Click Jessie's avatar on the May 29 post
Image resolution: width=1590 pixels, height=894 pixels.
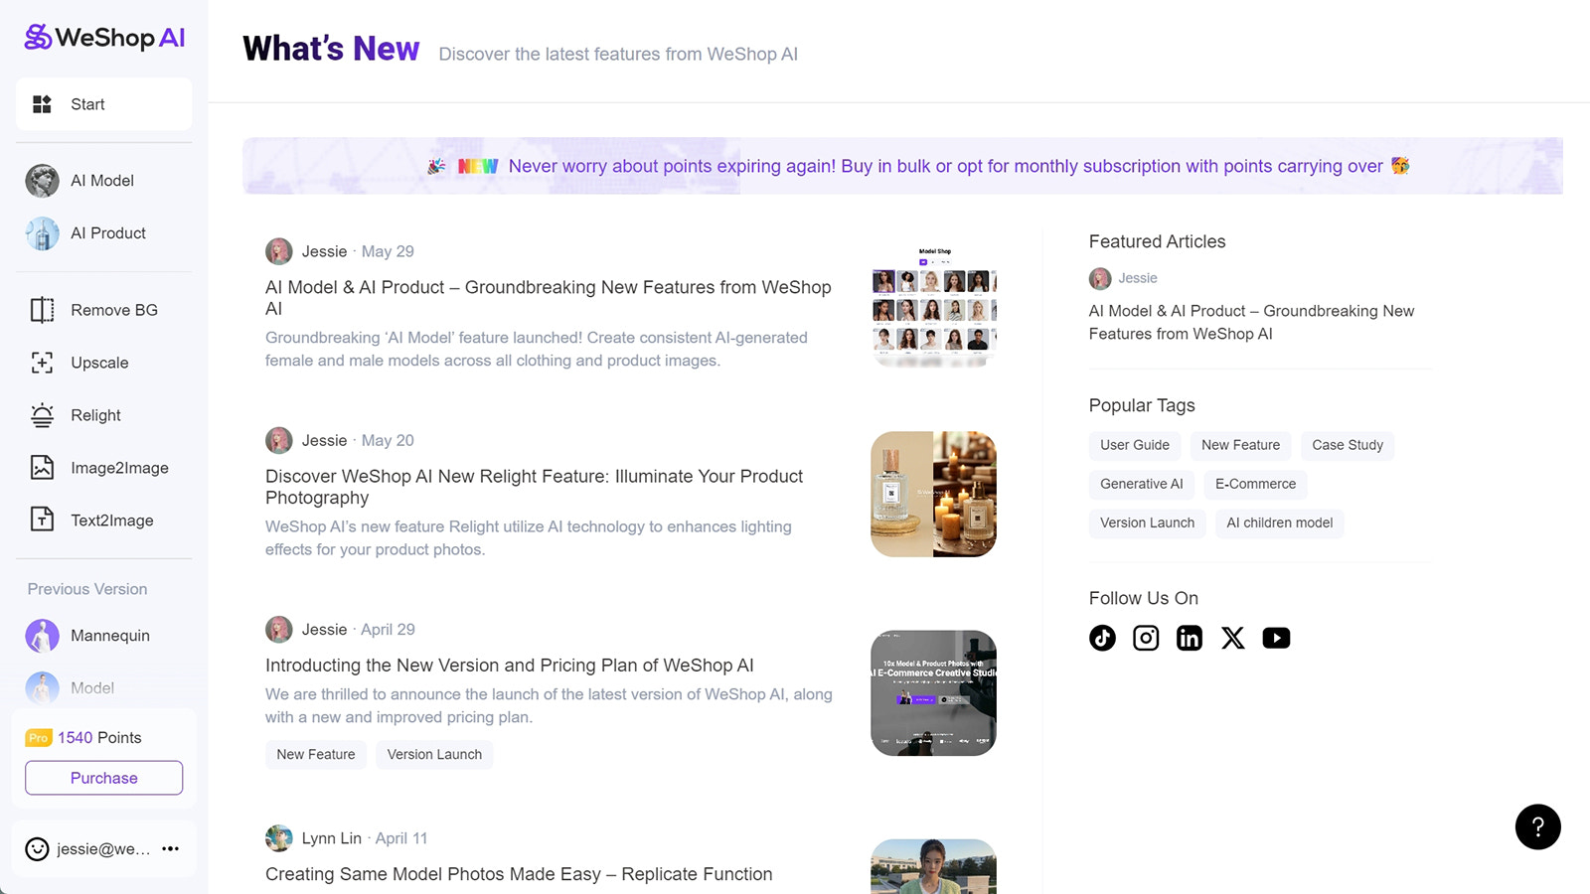(279, 251)
